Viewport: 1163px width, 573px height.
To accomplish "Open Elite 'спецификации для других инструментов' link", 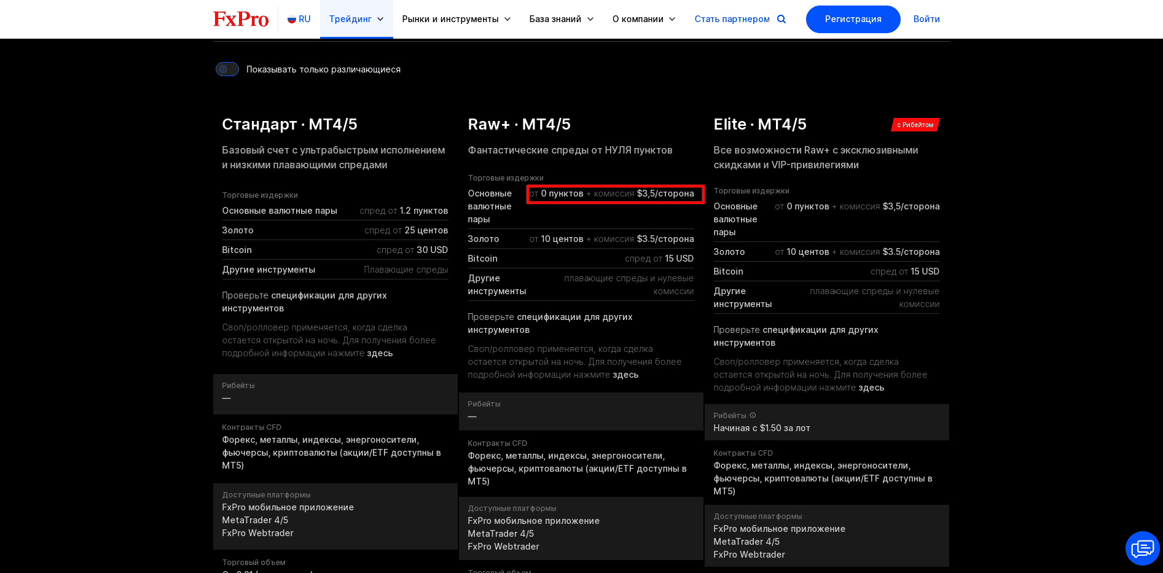I will click(x=796, y=337).
